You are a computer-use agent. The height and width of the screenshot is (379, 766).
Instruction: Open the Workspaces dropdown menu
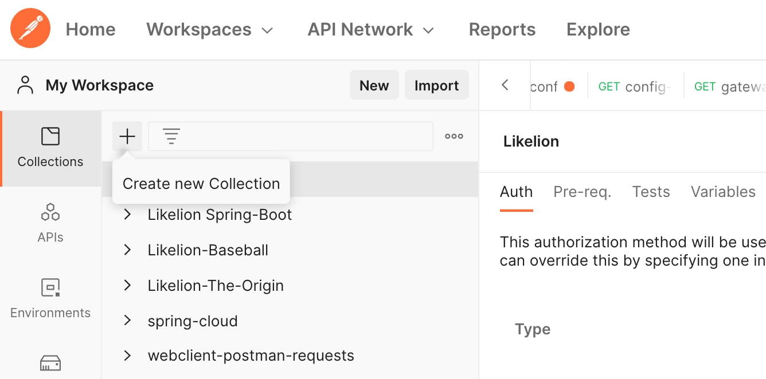click(209, 30)
